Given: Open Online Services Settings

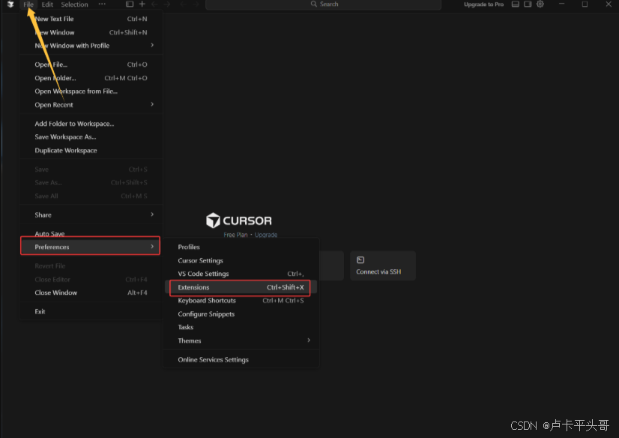Looking at the screenshot, I should tap(241, 359).
